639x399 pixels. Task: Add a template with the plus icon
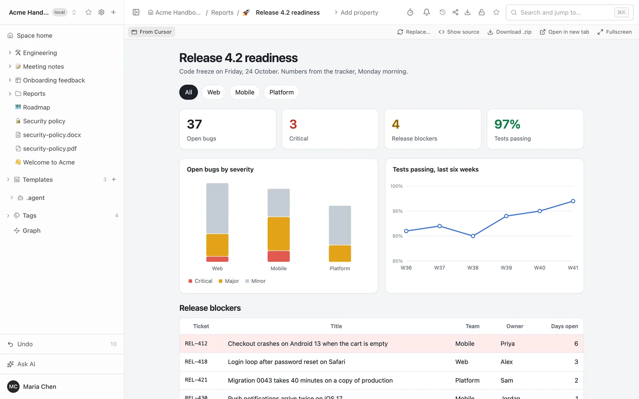114,180
